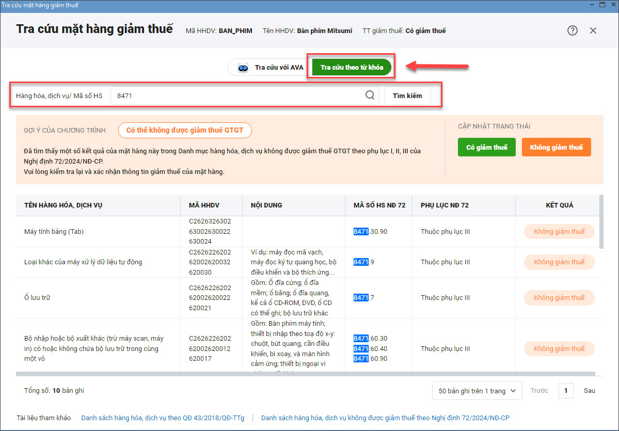Click the Tìm kiếm button
Viewport: 619px width, 431px height.
pos(407,95)
